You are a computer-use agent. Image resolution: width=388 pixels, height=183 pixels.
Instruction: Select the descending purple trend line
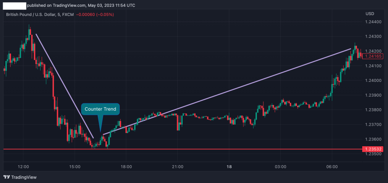(x=64, y=86)
